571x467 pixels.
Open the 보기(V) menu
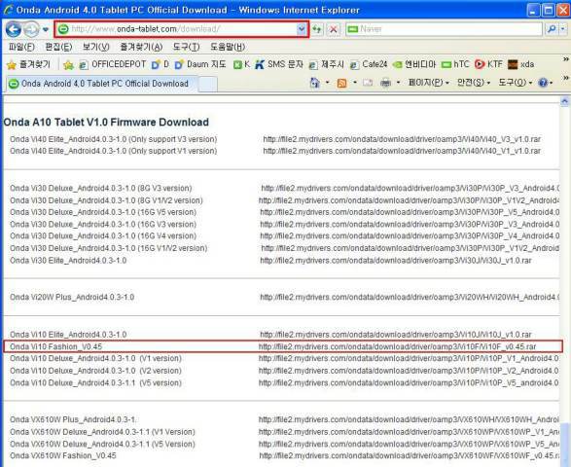95,47
